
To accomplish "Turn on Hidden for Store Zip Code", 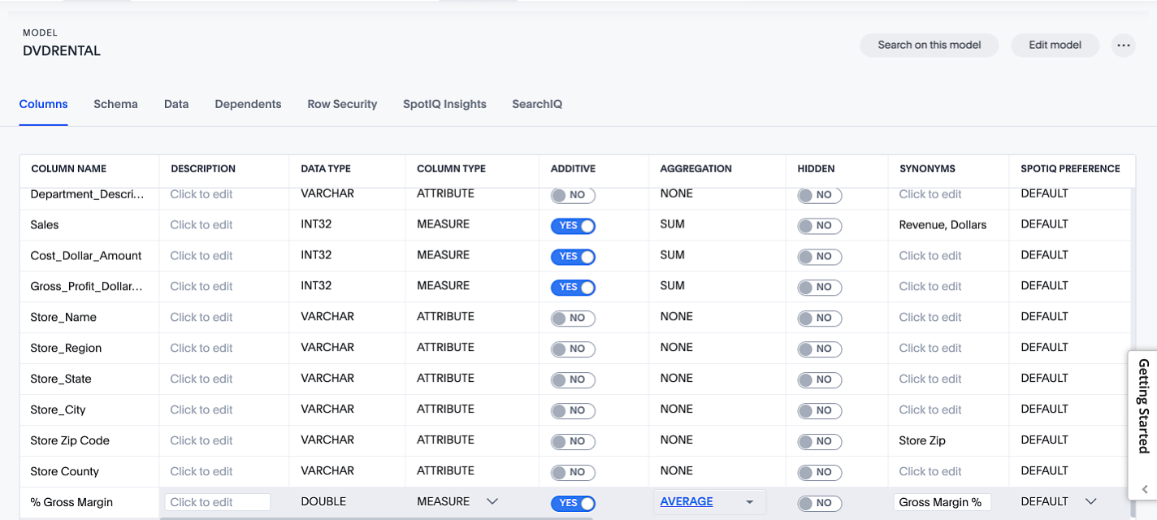I will [x=819, y=441].
